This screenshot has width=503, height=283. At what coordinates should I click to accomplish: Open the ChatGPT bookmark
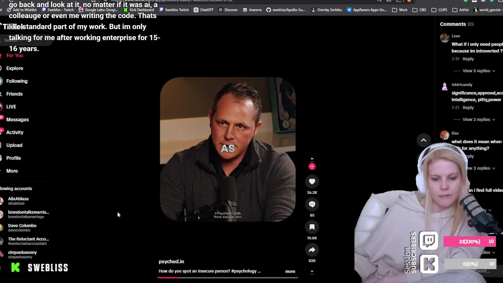(x=204, y=10)
